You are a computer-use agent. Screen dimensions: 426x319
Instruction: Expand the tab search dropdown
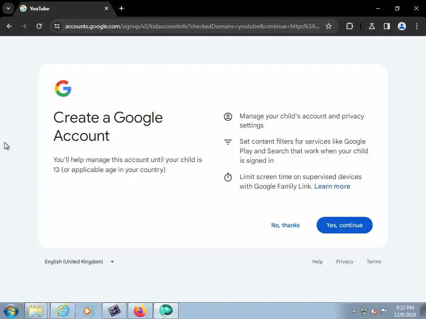(x=8, y=8)
